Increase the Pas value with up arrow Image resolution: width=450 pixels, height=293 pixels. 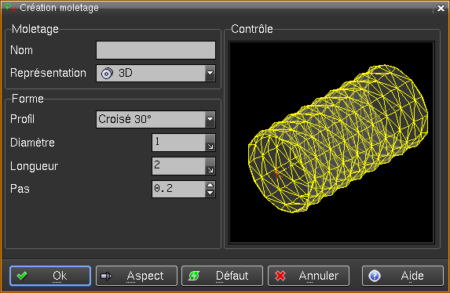(210, 185)
